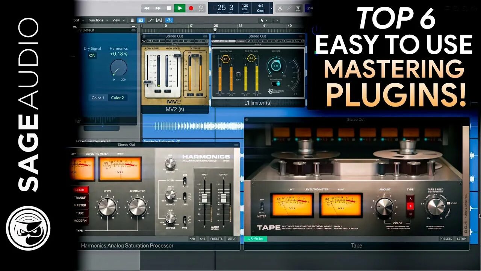The height and width of the screenshot is (271, 481).
Task: Select the SOLID type in Harmonics
Action: (x=80, y=190)
